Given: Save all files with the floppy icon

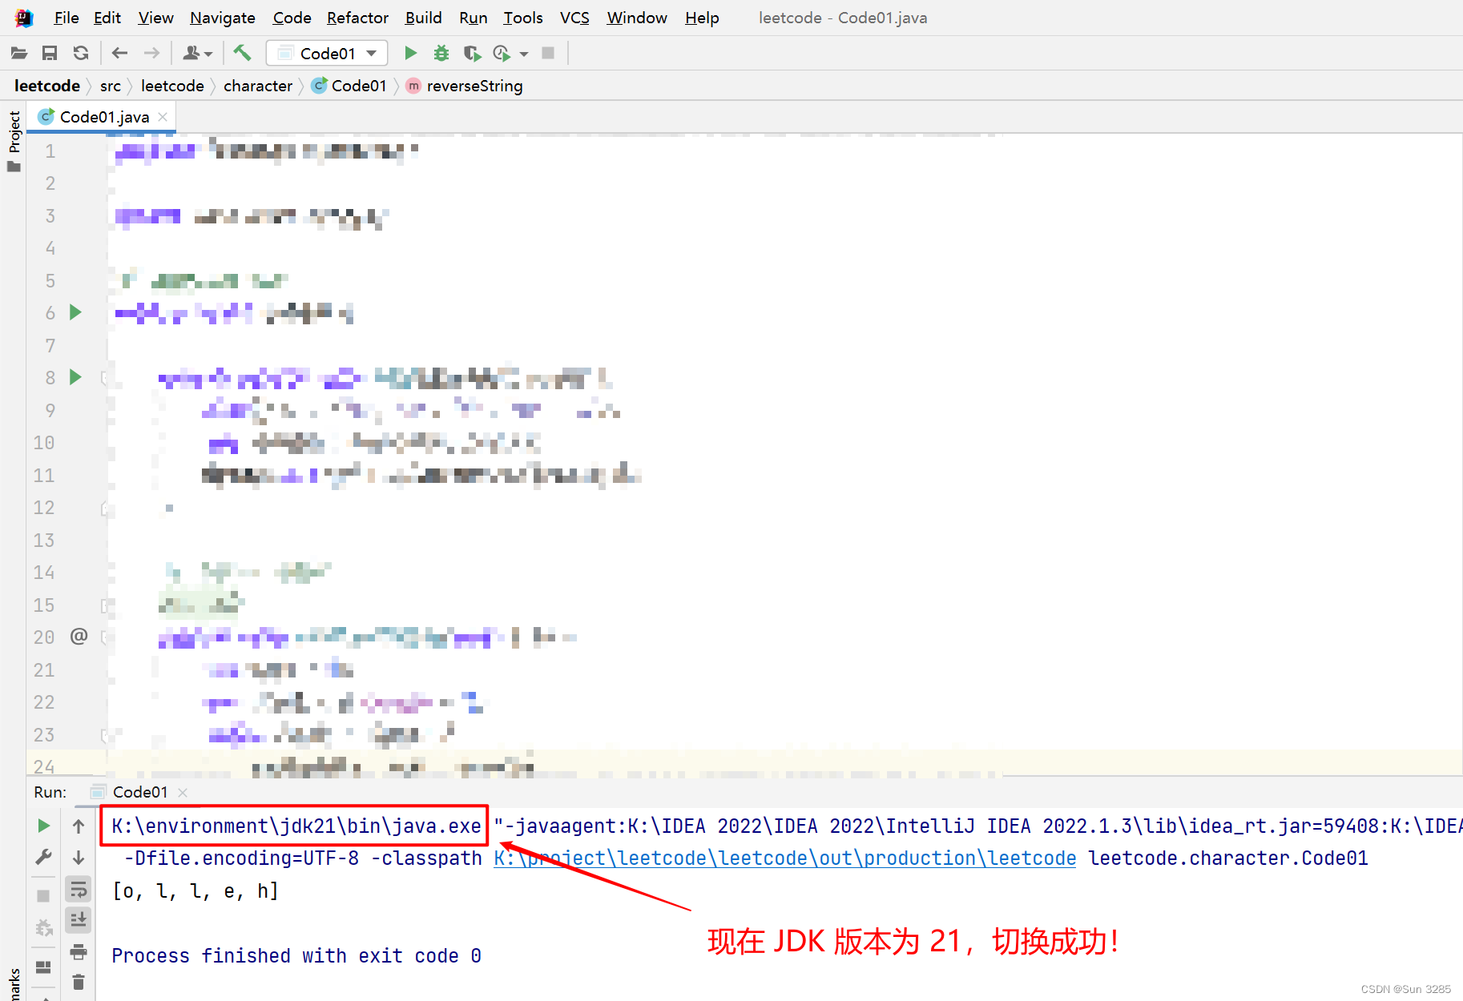Looking at the screenshot, I should pos(50,53).
